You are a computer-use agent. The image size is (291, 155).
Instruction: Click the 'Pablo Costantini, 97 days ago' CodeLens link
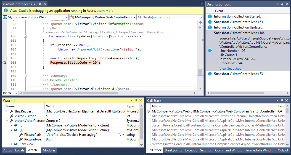pyautogui.click(x=80, y=32)
